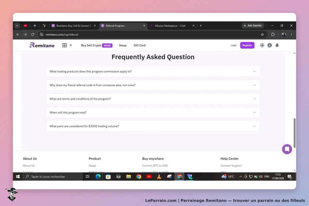Open the Swap page from the navbar
Image resolution: width=309 pixels, height=206 pixels.
123,45
